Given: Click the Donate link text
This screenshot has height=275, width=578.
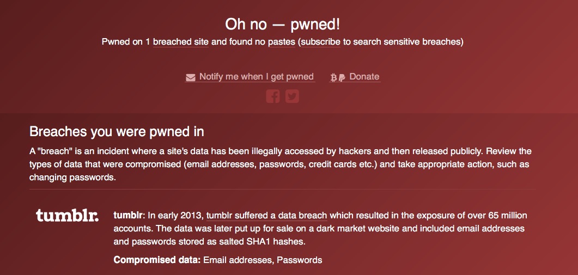Looking at the screenshot, I should (x=364, y=77).
